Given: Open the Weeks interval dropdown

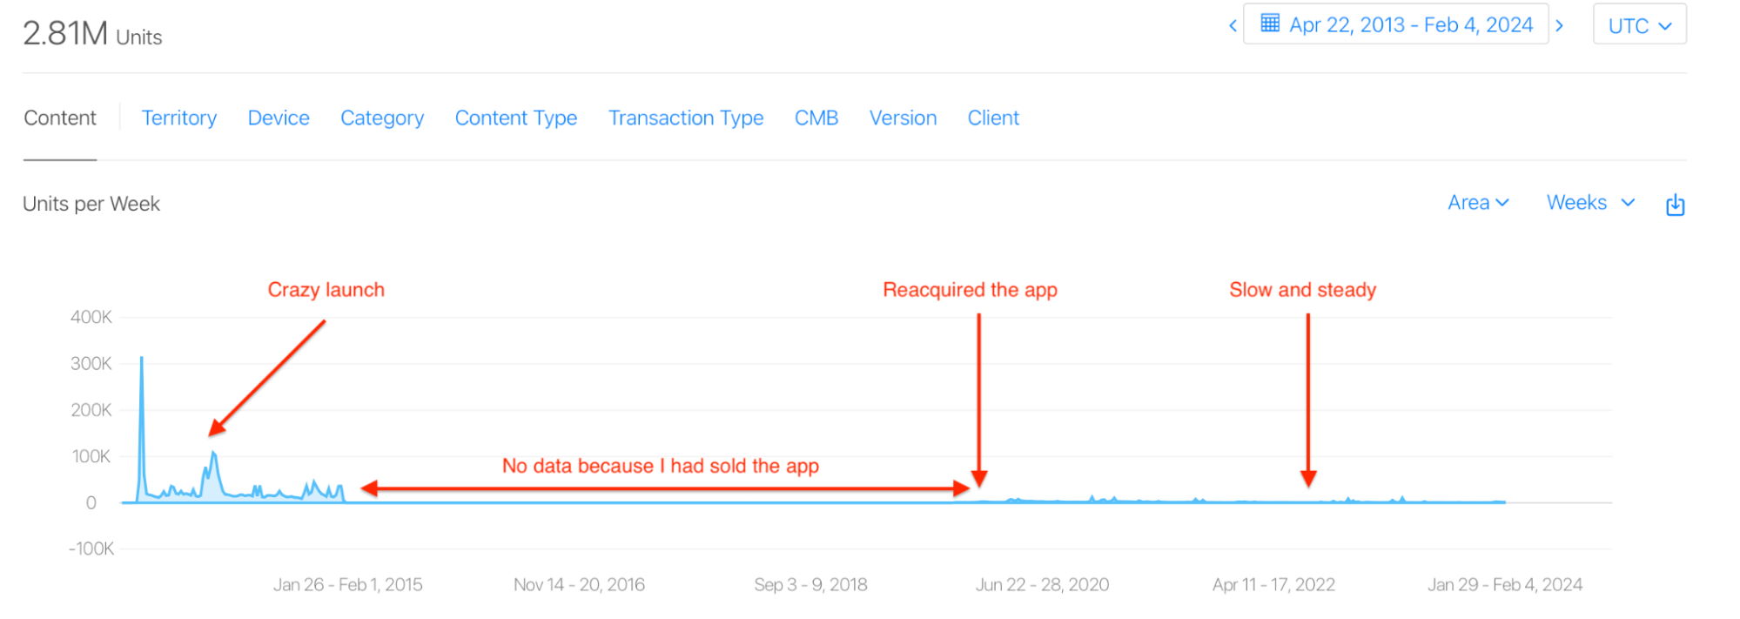Looking at the screenshot, I should (1590, 203).
